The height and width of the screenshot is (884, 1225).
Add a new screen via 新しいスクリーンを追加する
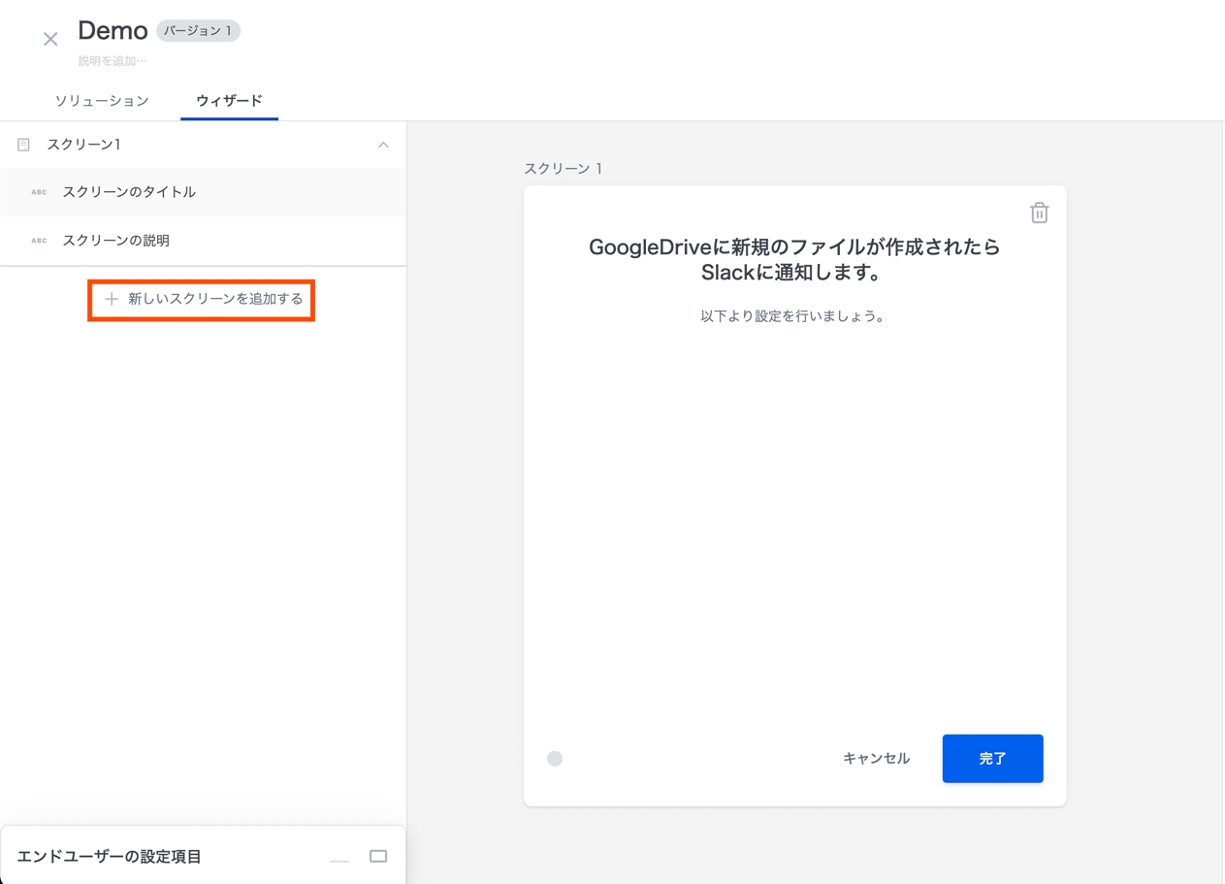(x=202, y=299)
